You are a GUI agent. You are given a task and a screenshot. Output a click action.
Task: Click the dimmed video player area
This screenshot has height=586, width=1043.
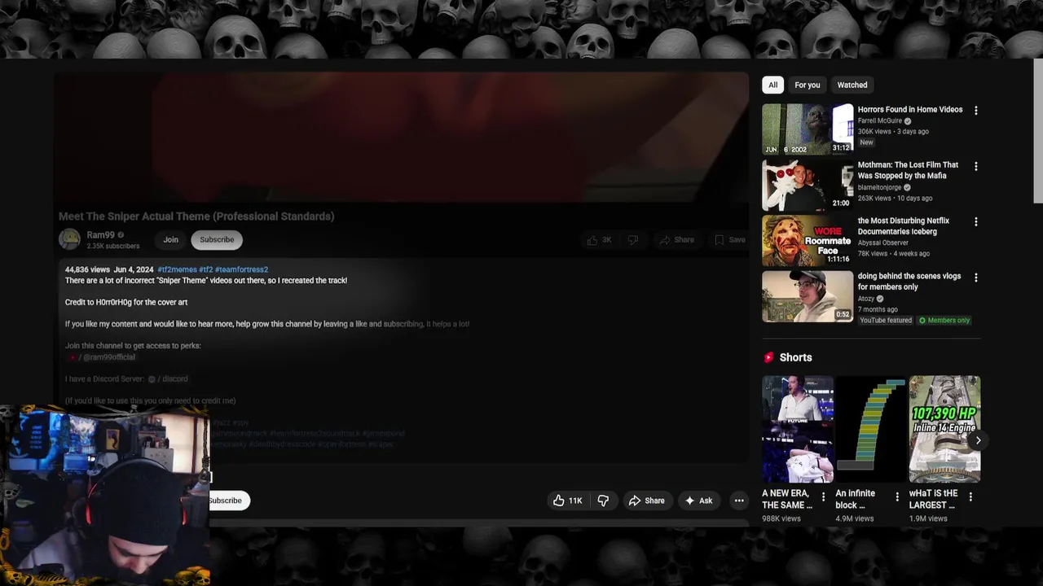[x=401, y=137]
